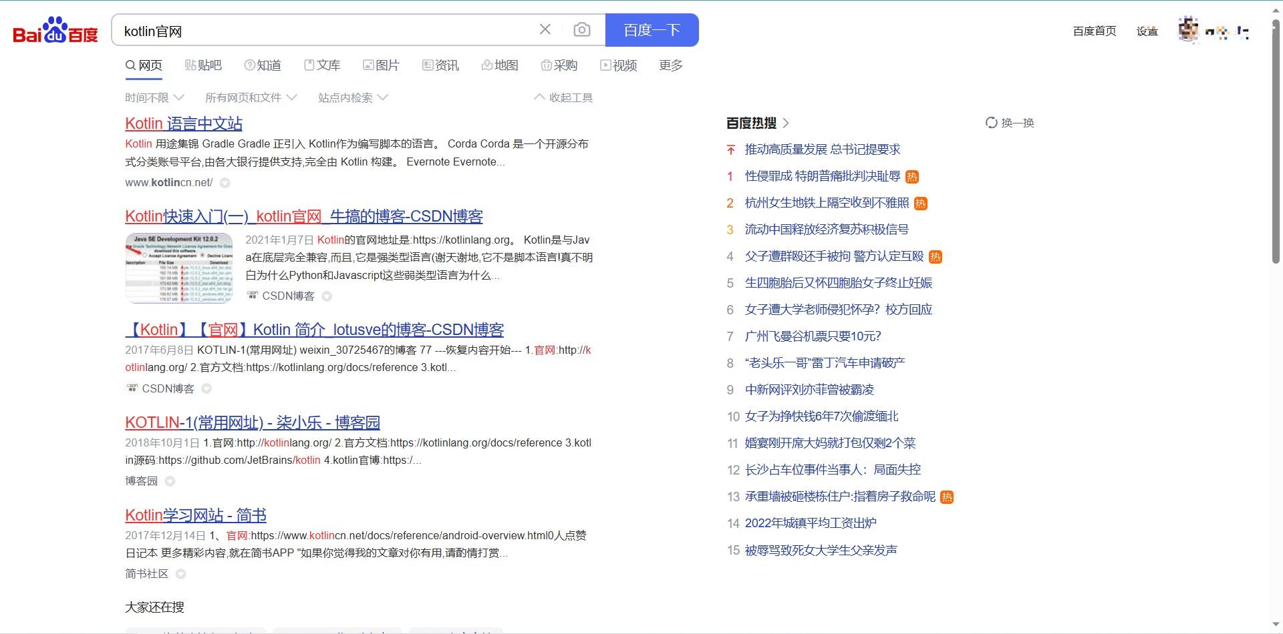The height and width of the screenshot is (634, 1283).
Task: Go to the 资讯 tab
Action: coord(440,65)
